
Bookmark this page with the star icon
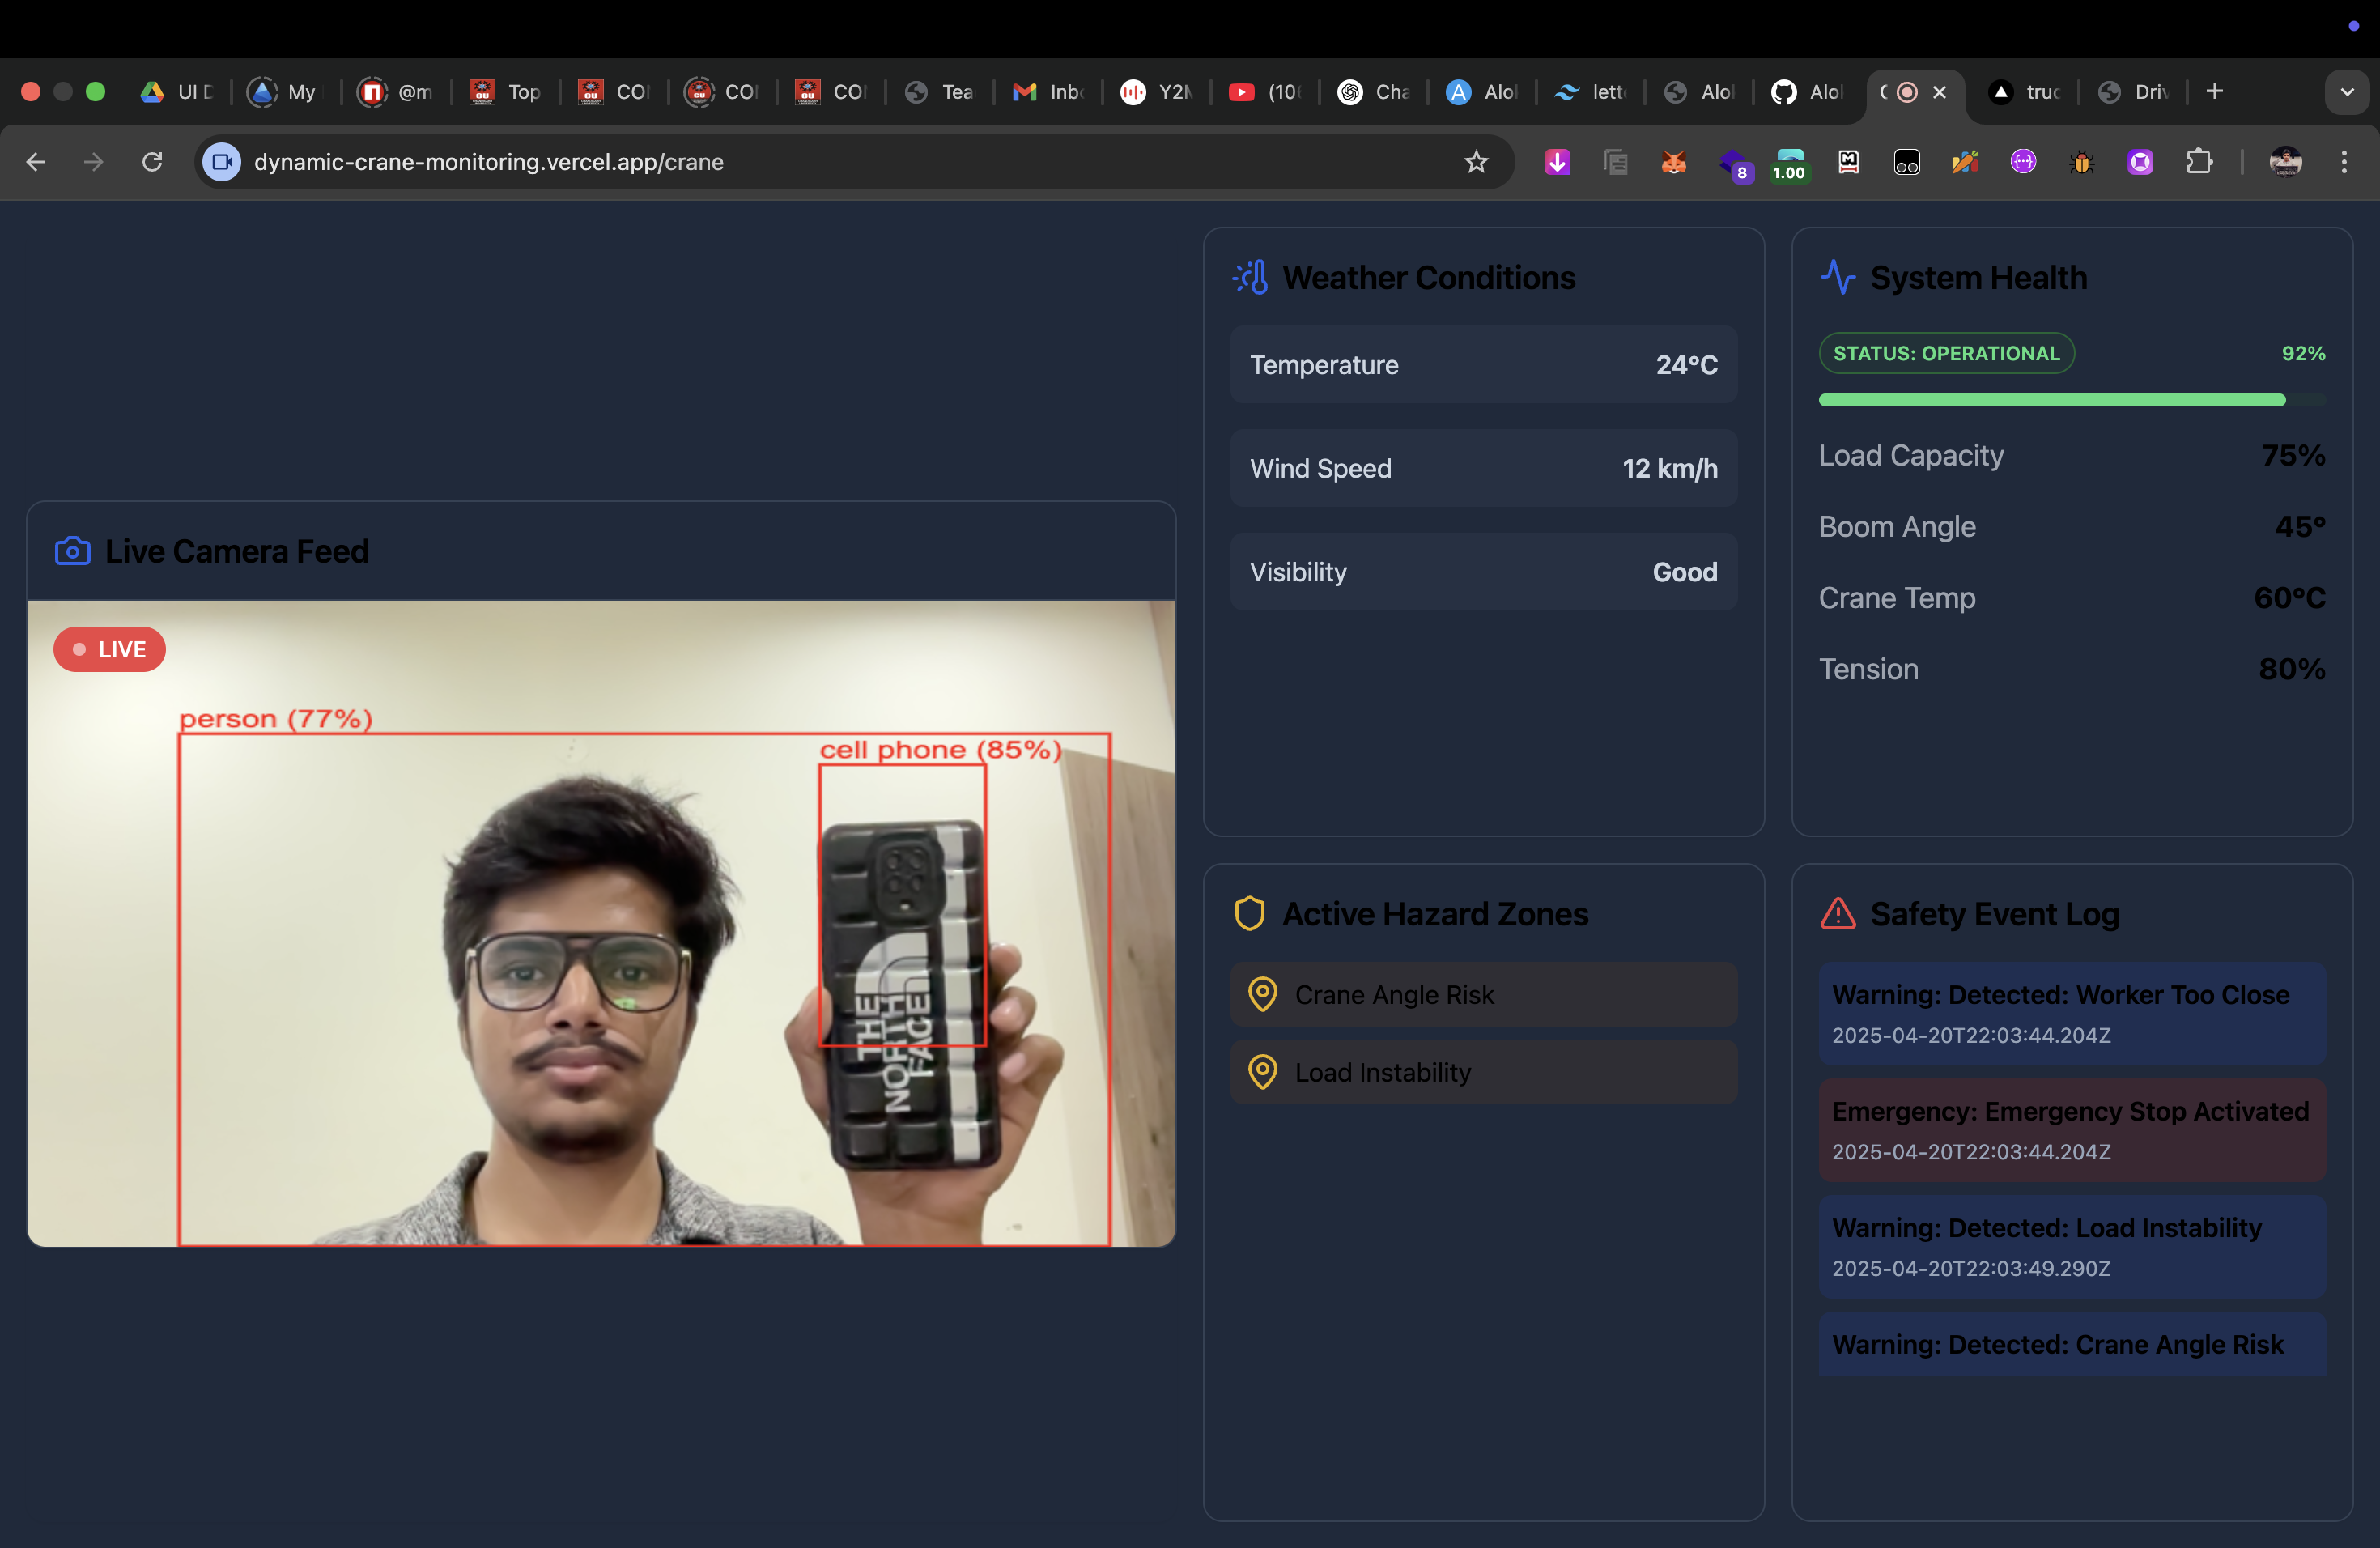pyautogui.click(x=1476, y=162)
